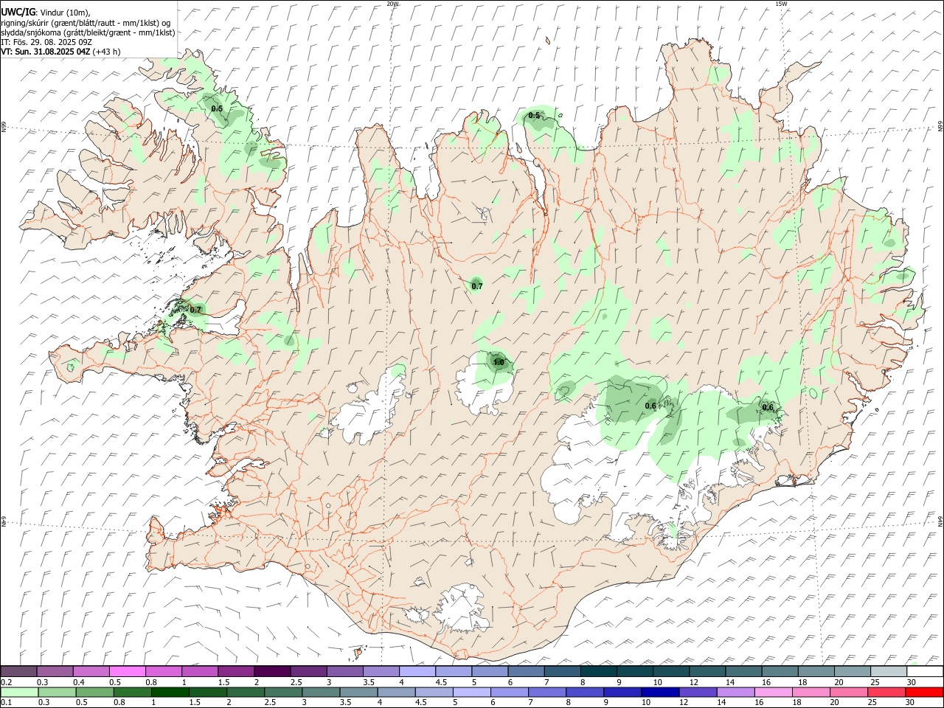Click the 1.0 precipitation value over Hofsjökull glacier

[499, 362]
